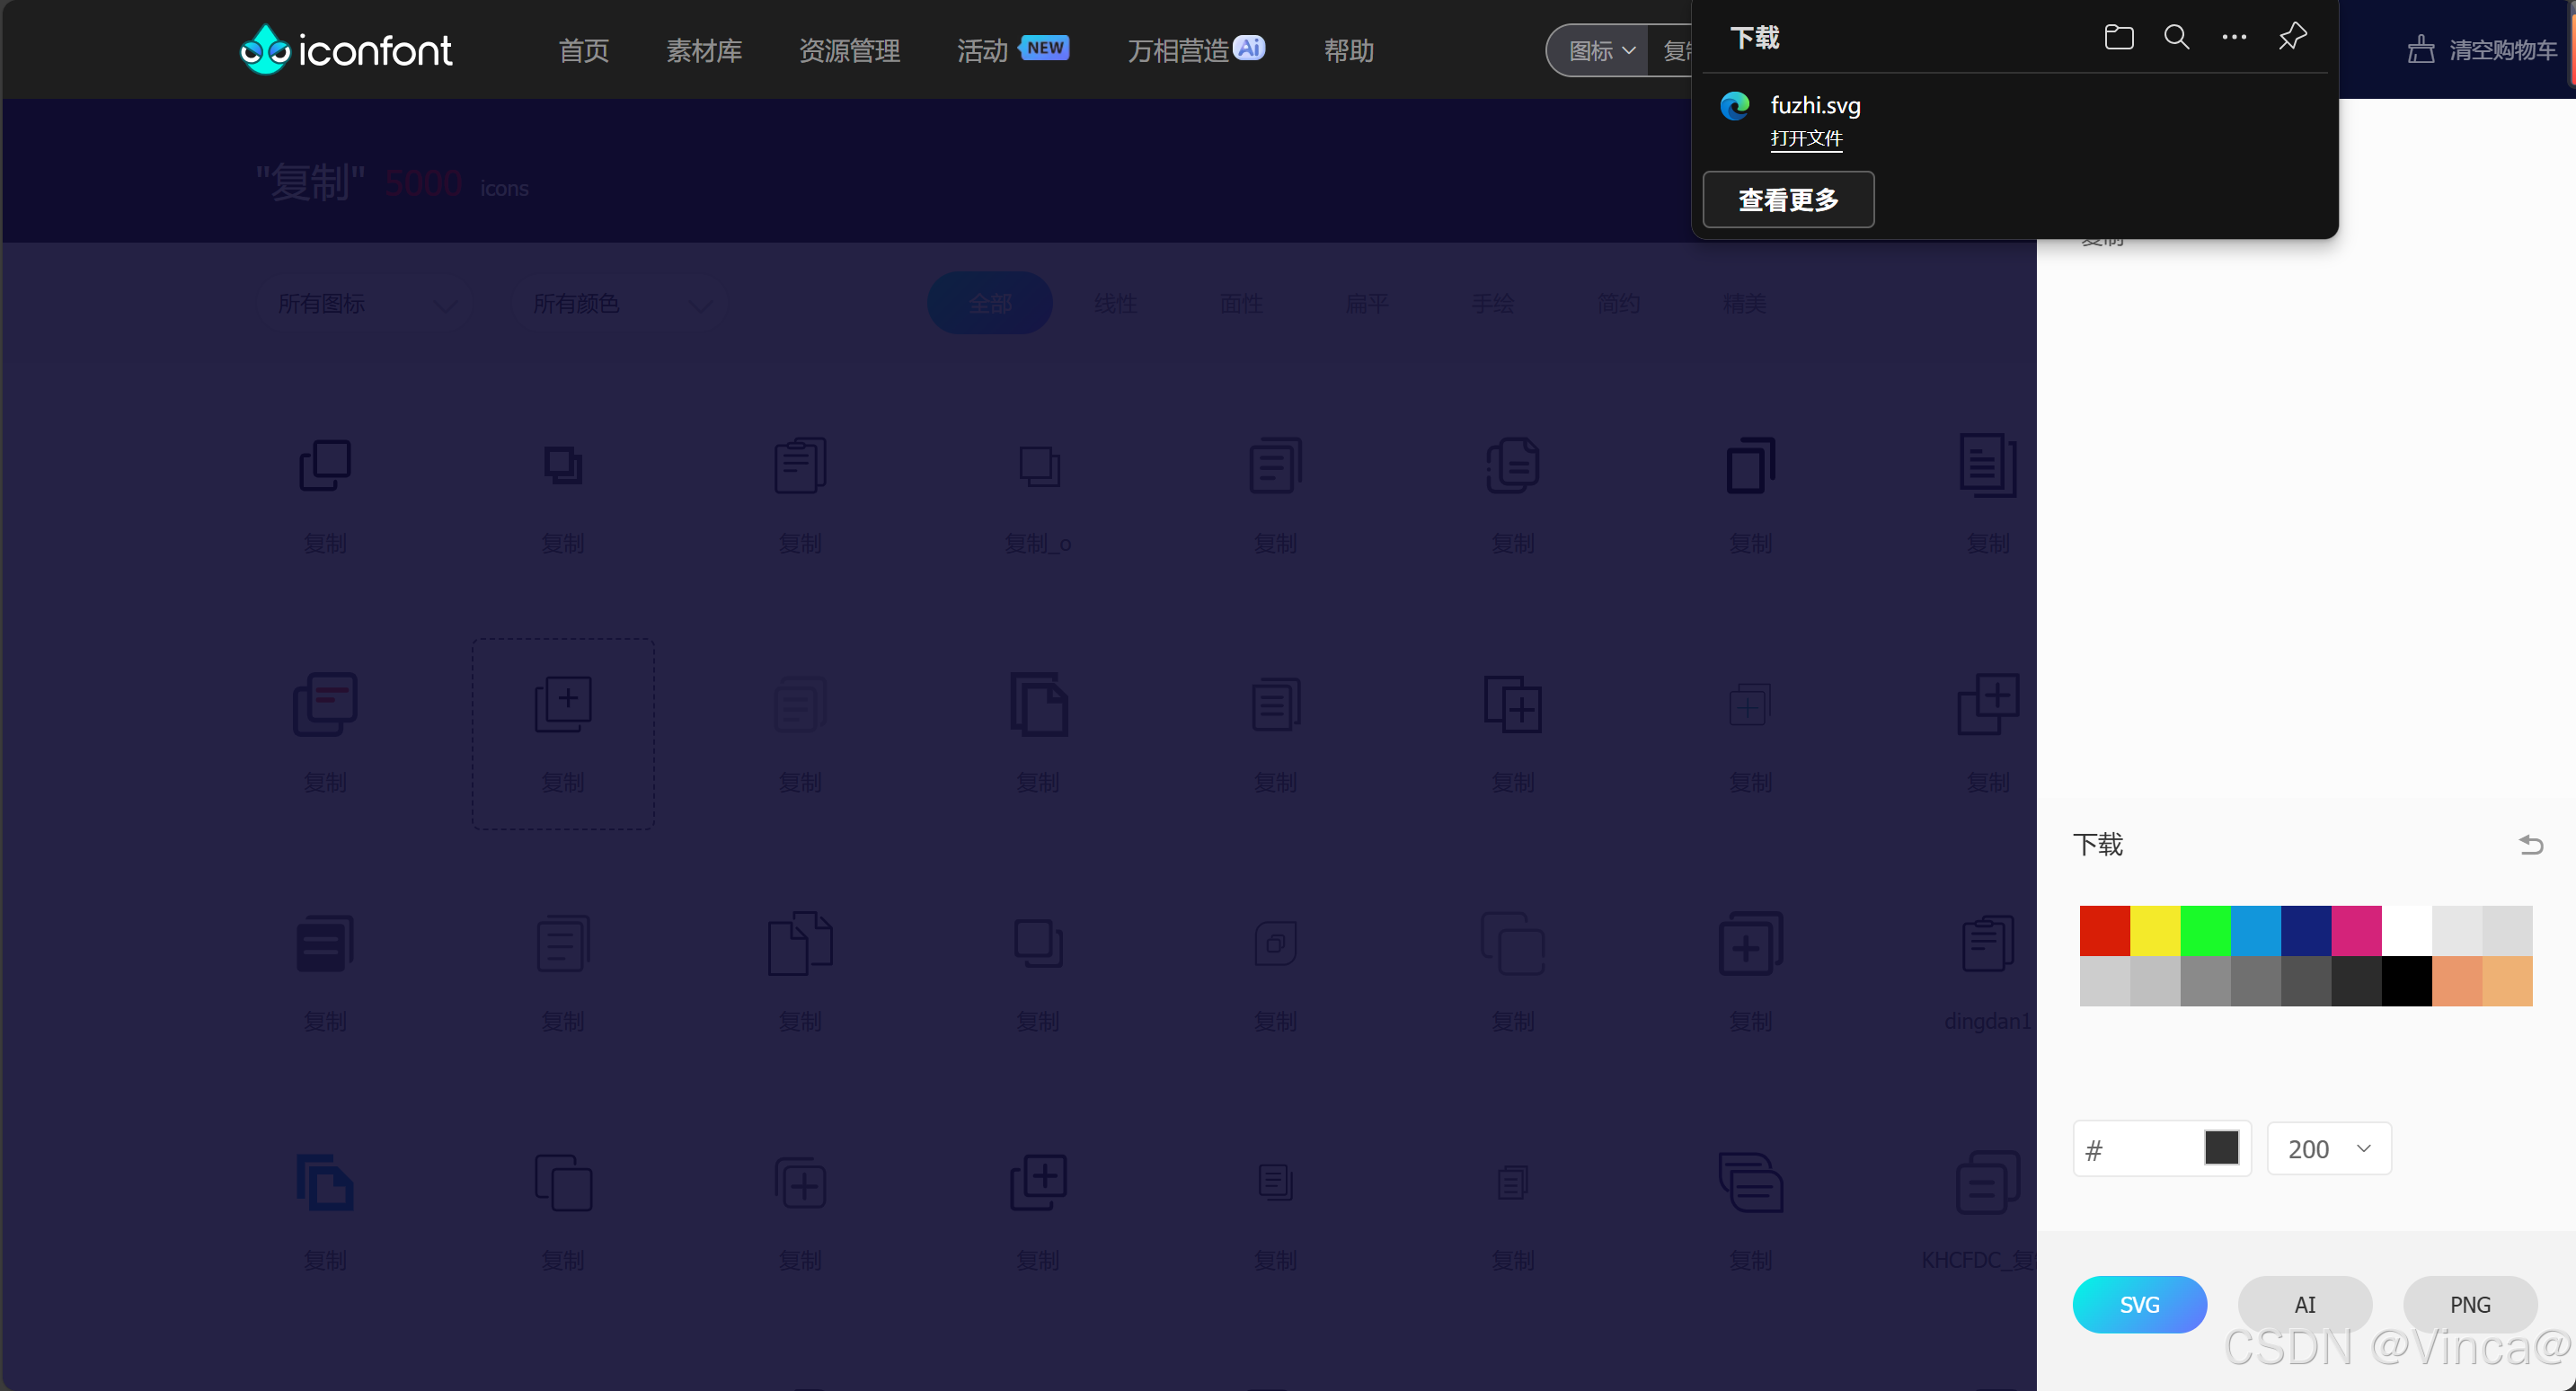Pin the downloads flyout

(x=2291, y=37)
